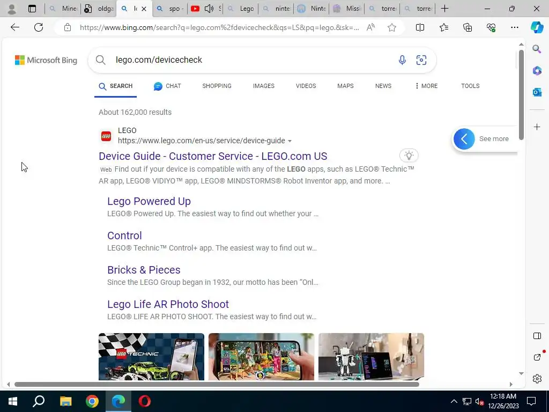
Task: Switch to IMAGES results
Action: point(264,86)
